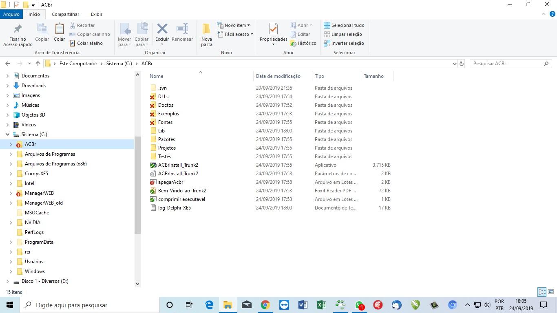The width and height of the screenshot is (557, 313).
Task: Click Limpar seleção
Action: 343,34
